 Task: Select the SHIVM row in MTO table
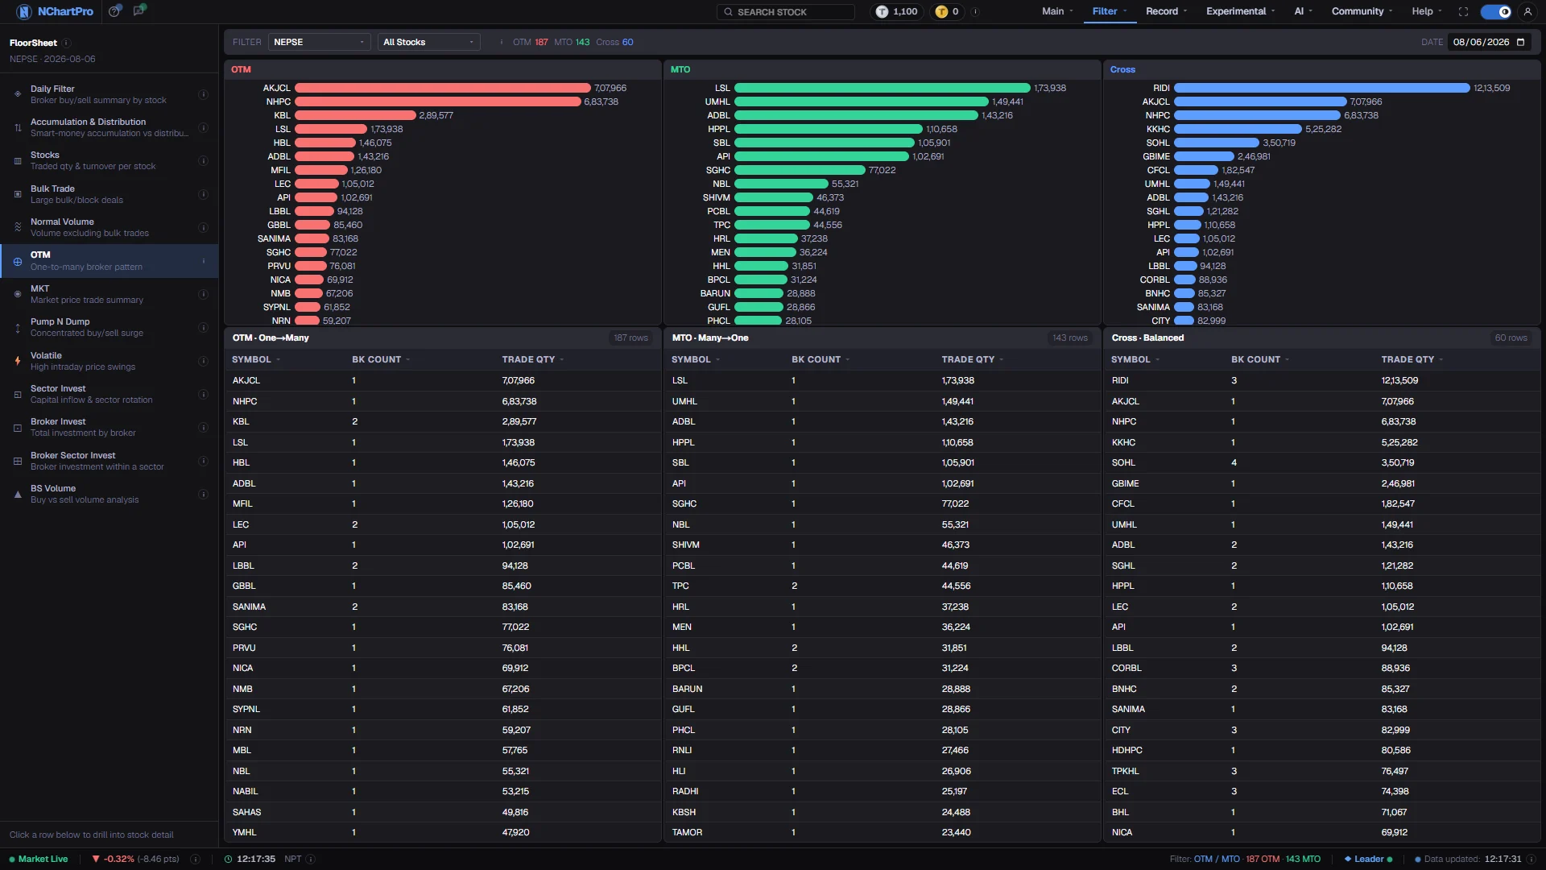(x=881, y=545)
